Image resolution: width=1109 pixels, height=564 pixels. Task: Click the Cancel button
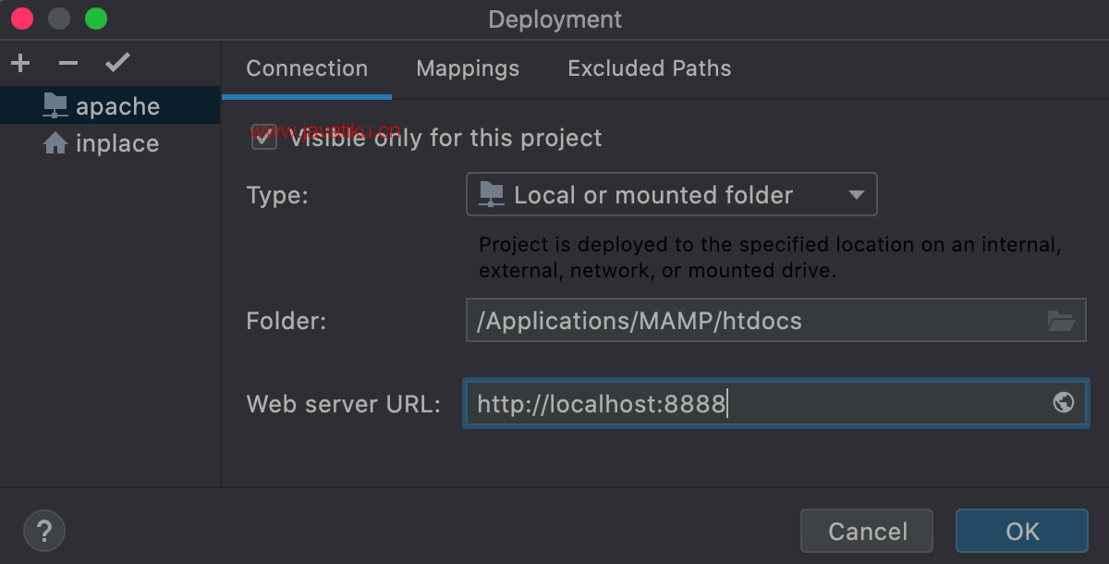point(867,531)
